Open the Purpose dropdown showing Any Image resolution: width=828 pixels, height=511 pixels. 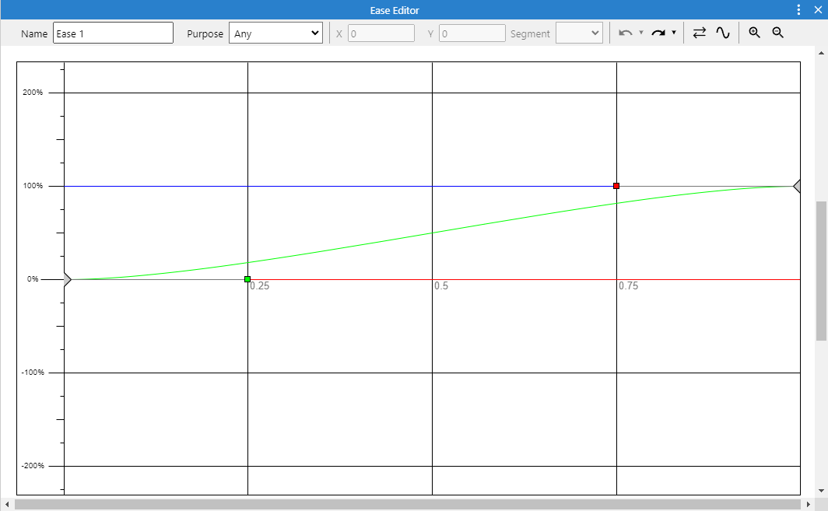[275, 33]
